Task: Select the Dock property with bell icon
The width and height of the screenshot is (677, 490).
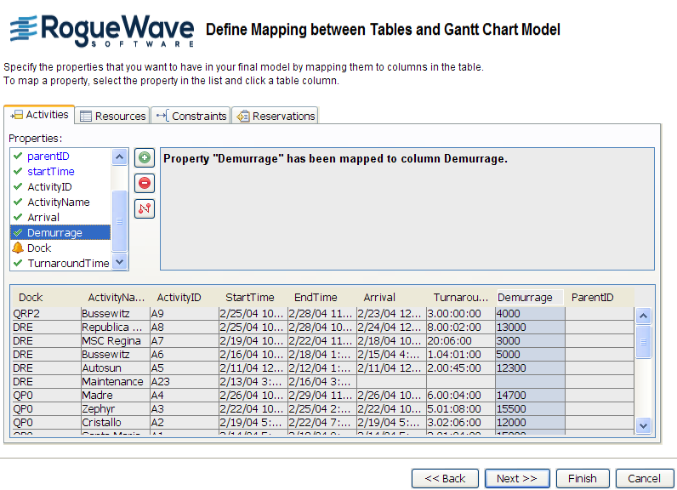Action: 39,248
